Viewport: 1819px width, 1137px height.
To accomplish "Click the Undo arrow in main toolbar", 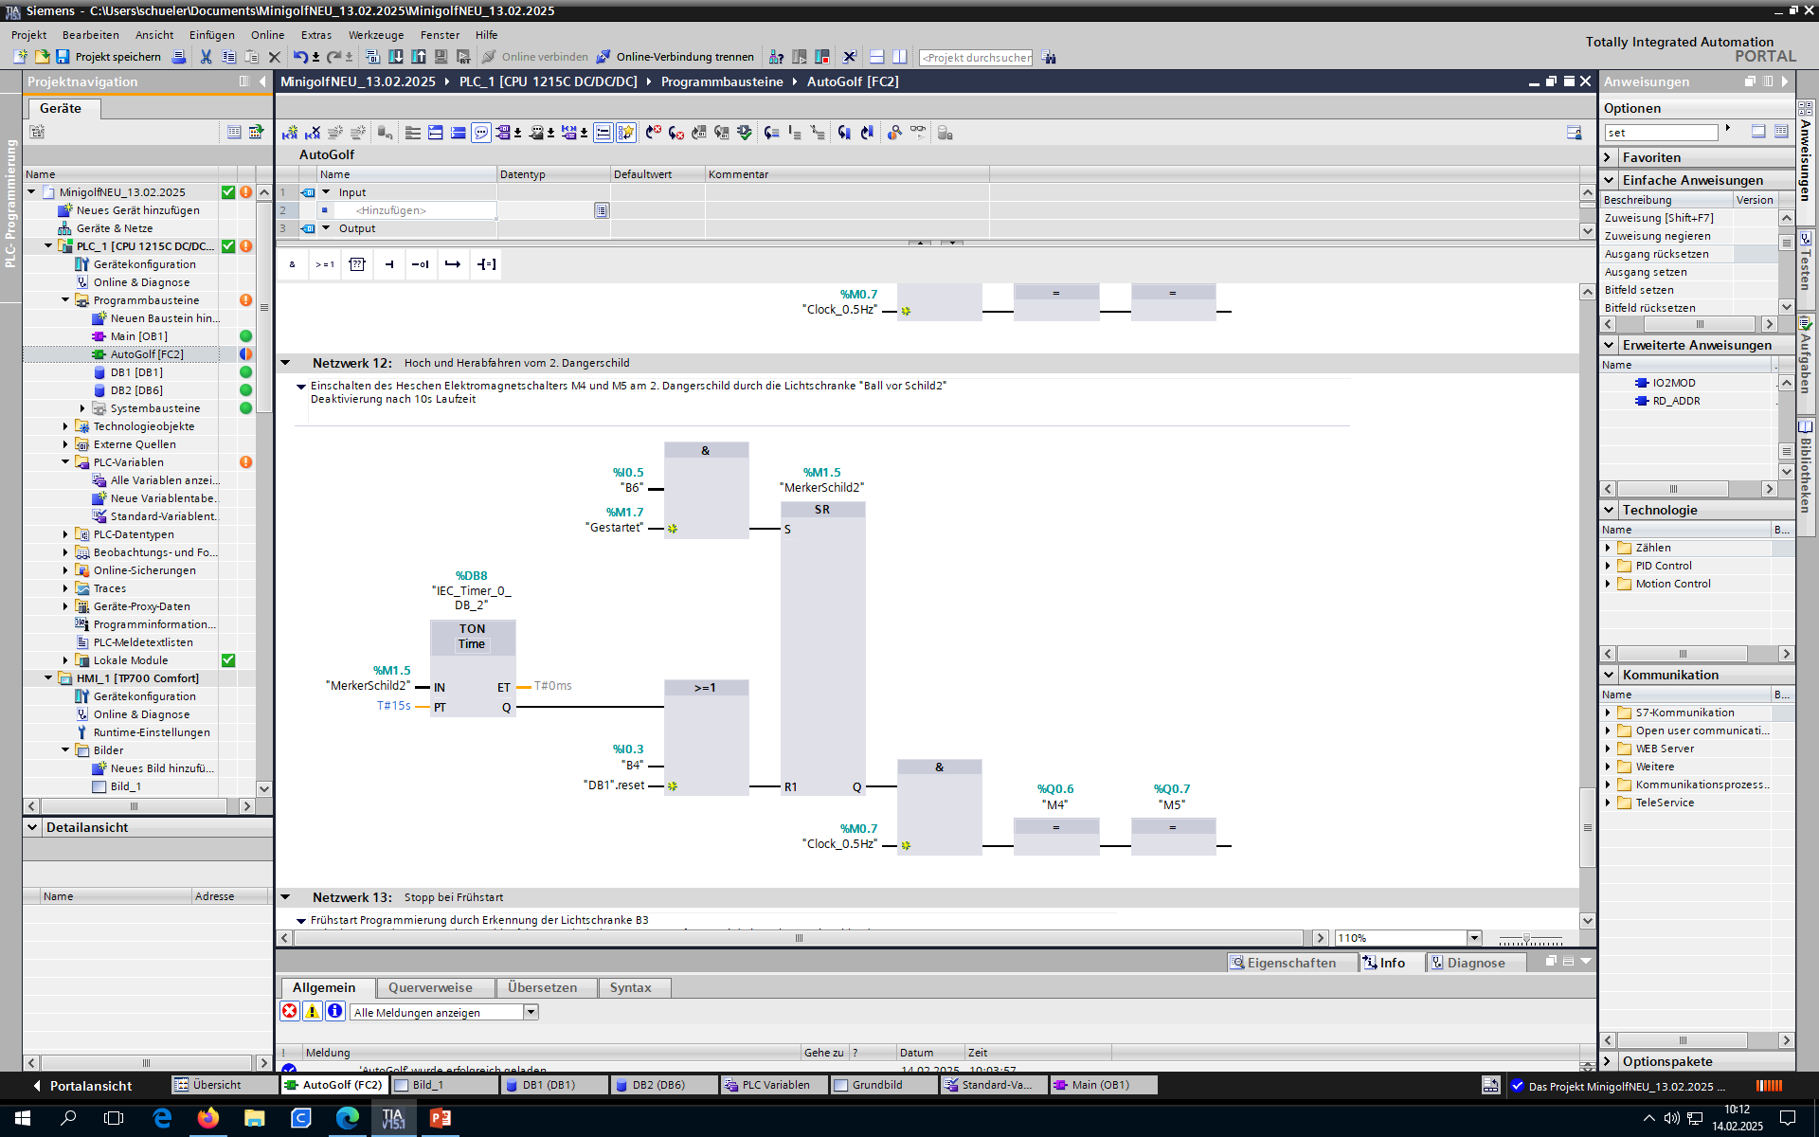I will 300,57.
